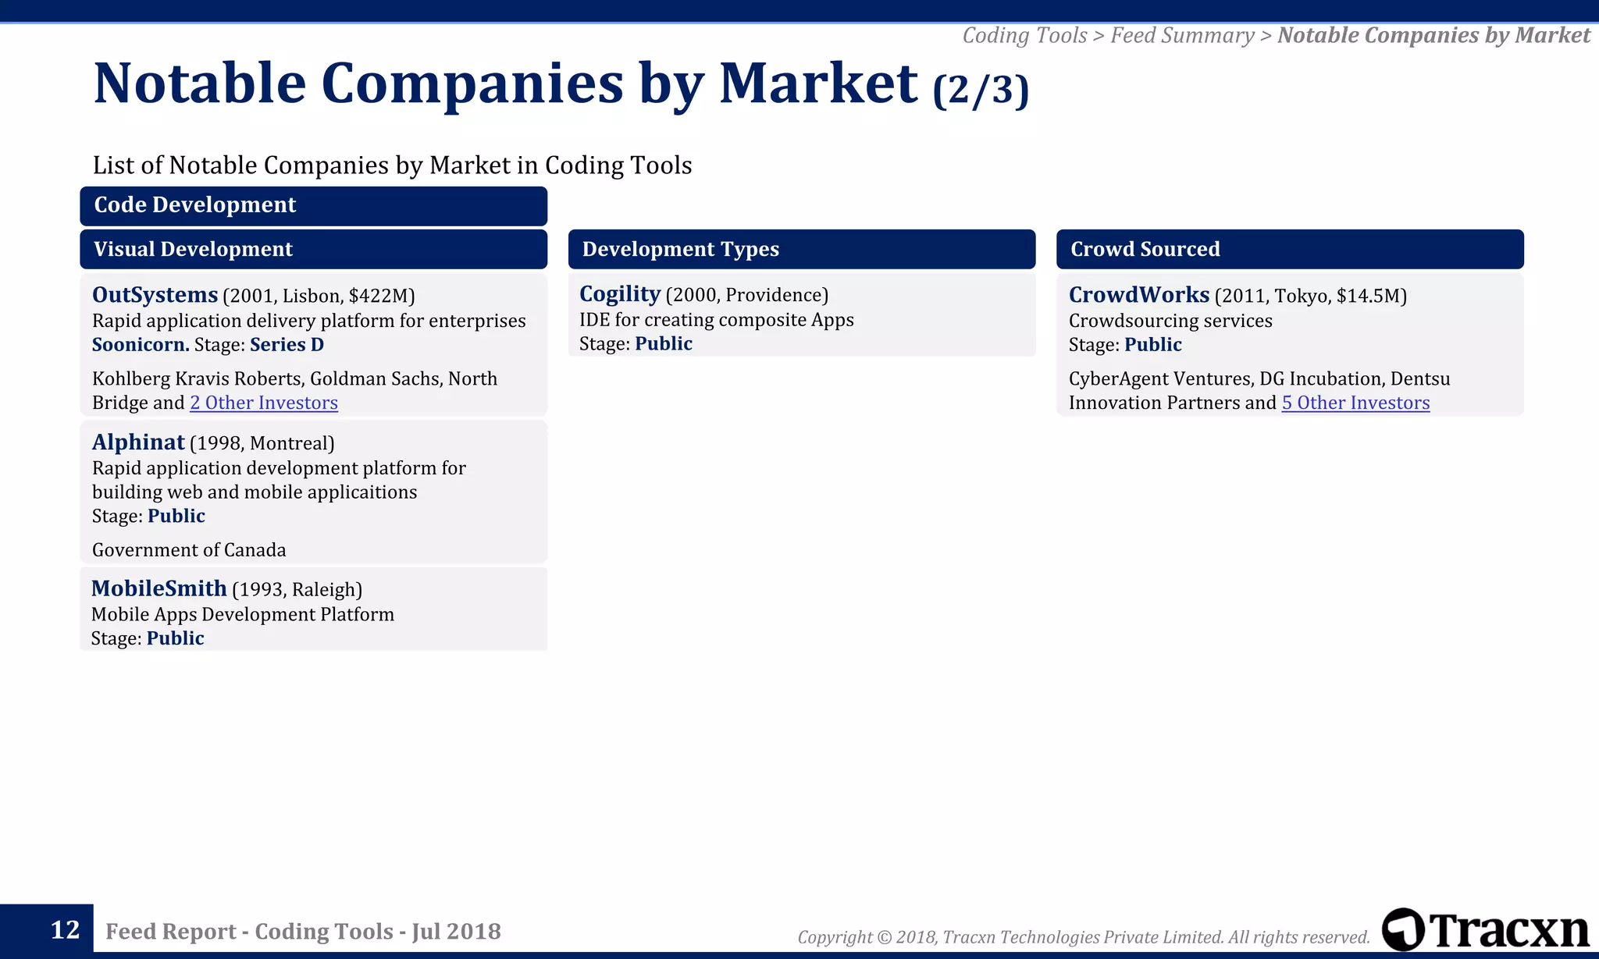Image resolution: width=1599 pixels, height=959 pixels.
Task: Click Alphinat's 'Public' stage label
Action: pos(176,516)
